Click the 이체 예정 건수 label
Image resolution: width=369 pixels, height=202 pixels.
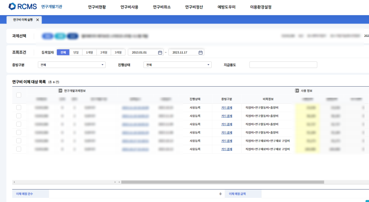[x=24, y=194]
